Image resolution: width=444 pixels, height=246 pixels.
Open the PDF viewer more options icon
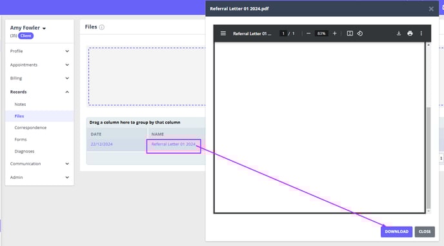(x=421, y=34)
